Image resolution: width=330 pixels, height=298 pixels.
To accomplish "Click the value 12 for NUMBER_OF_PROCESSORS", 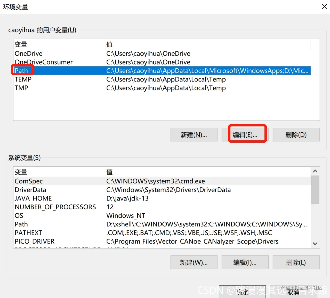I will 110,207.
